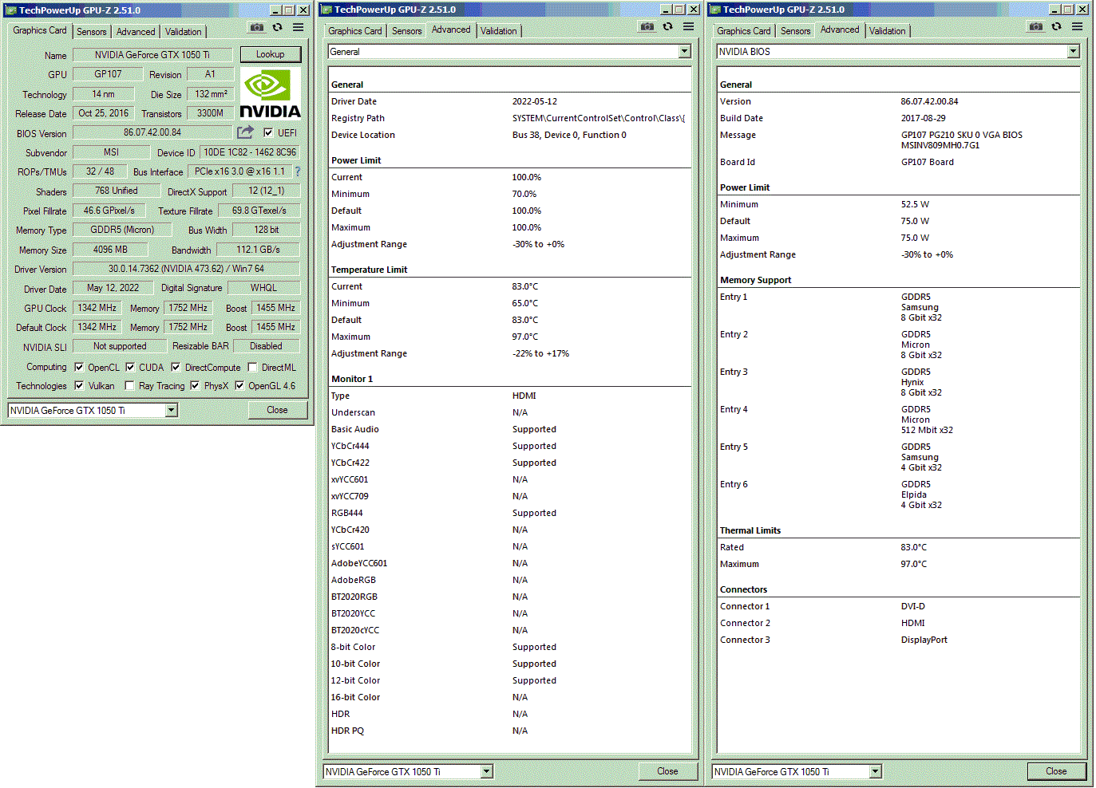The image size is (1096, 788).
Task: Open hamburger menu in middle GPU-Z window
Action: (688, 26)
